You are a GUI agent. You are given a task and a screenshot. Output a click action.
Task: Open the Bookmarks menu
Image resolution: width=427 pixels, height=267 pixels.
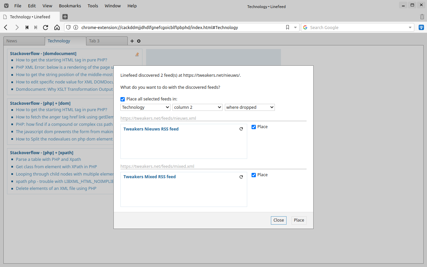(x=70, y=6)
